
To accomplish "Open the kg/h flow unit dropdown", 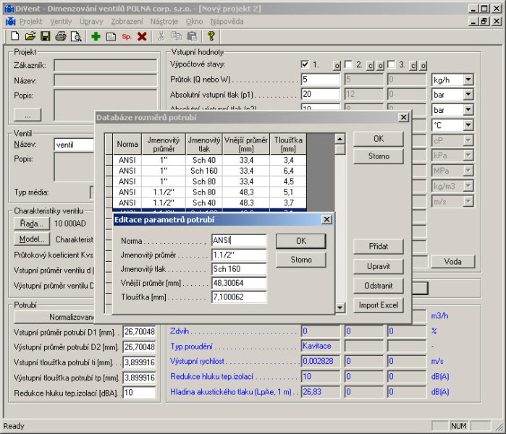I will pos(468,80).
